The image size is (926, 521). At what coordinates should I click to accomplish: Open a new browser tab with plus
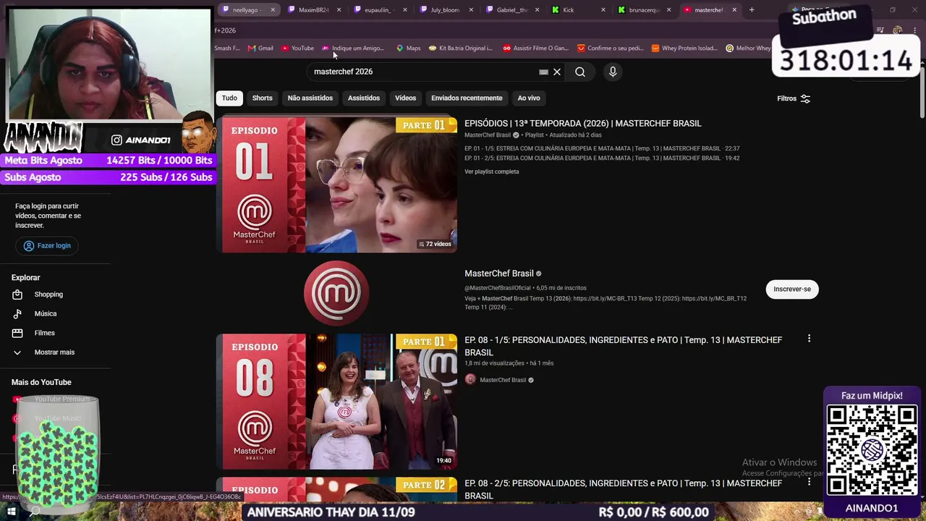752,10
